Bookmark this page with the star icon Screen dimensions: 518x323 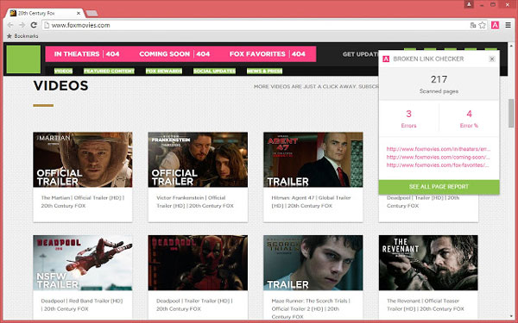click(x=483, y=25)
